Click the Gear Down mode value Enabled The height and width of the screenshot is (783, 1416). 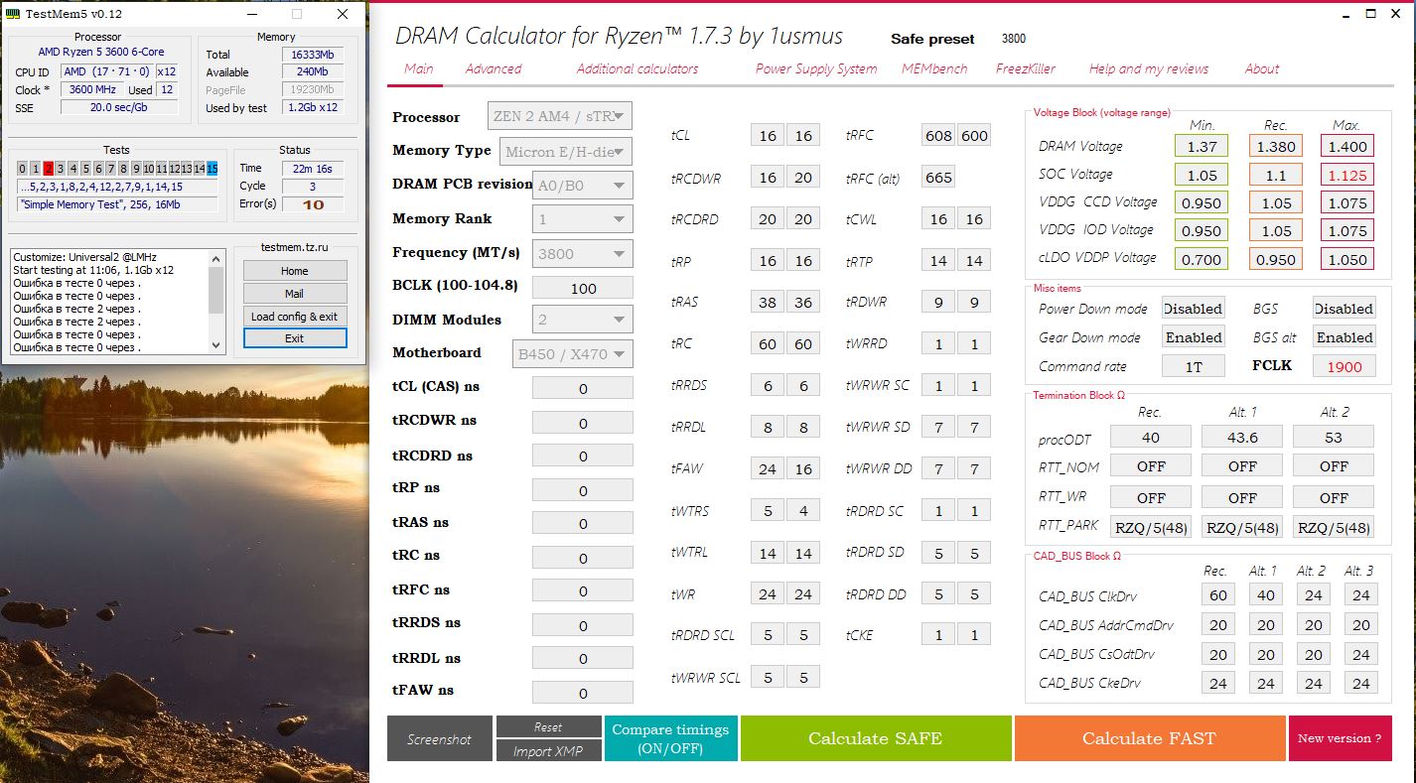tap(1193, 337)
